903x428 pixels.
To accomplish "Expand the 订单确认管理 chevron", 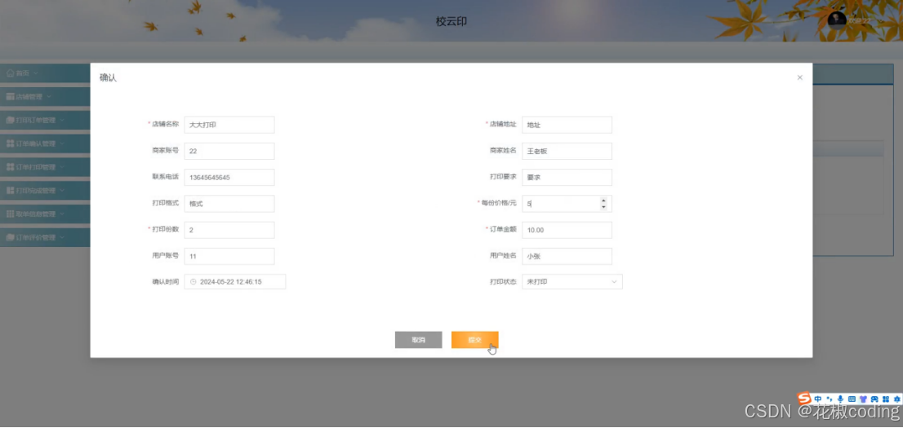I will pos(62,143).
